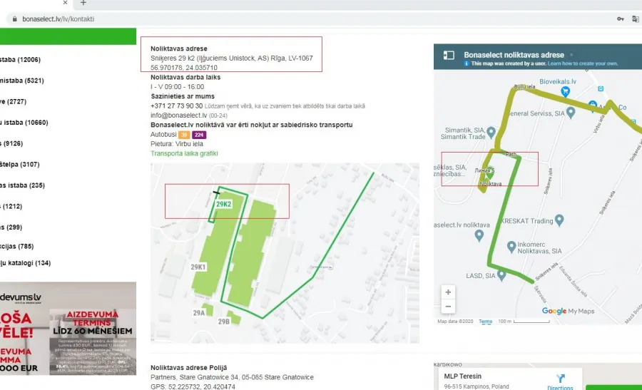This screenshot has height=390, width=642.
Task: Click the address bar URL bonaselect.lv/lv/kontakti
Action: click(58, 19)
